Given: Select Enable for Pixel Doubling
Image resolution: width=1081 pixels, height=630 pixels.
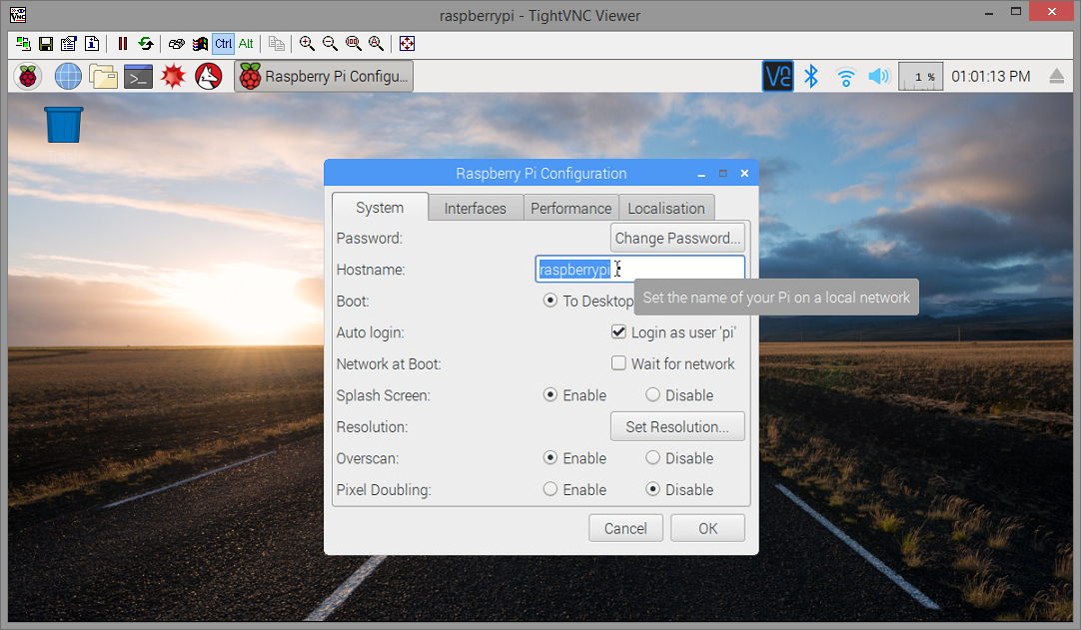Looking at the screenshot, I should (x=550, y=489).
